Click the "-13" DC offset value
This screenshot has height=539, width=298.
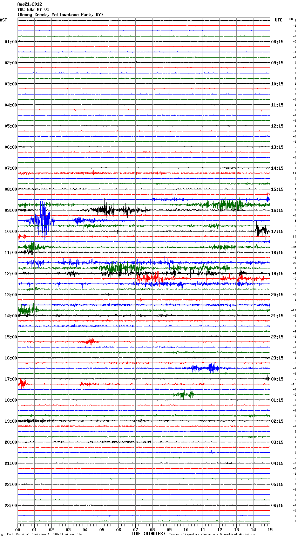pos(294,384)
